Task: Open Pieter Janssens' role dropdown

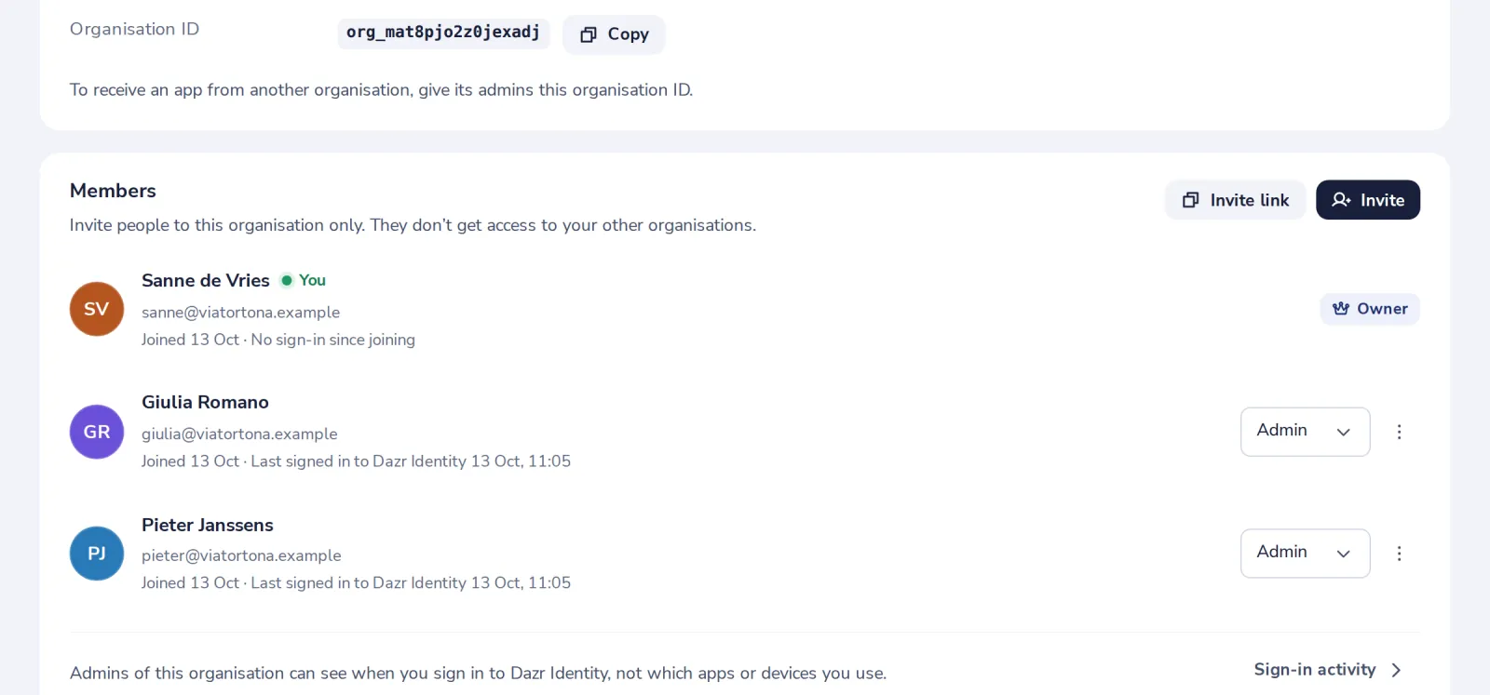Action: [x=1305, y=554]
